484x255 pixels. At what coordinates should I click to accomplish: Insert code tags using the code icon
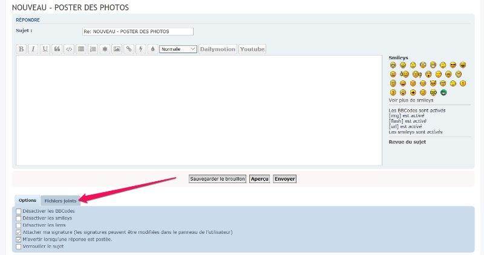point(69,49)
